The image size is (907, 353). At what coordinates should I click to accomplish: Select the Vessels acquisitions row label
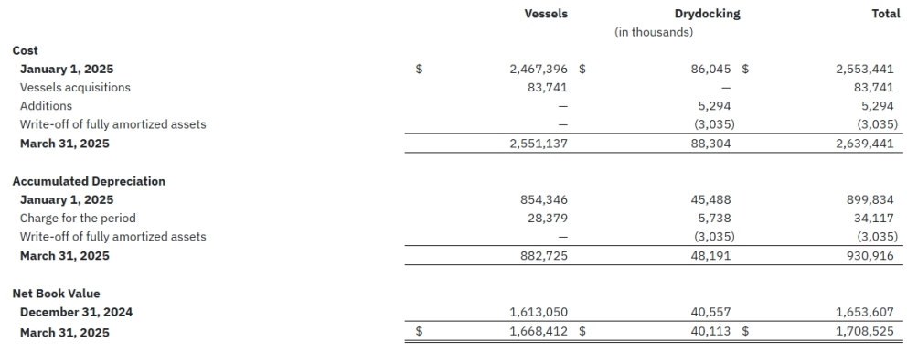tap(75, 88)
